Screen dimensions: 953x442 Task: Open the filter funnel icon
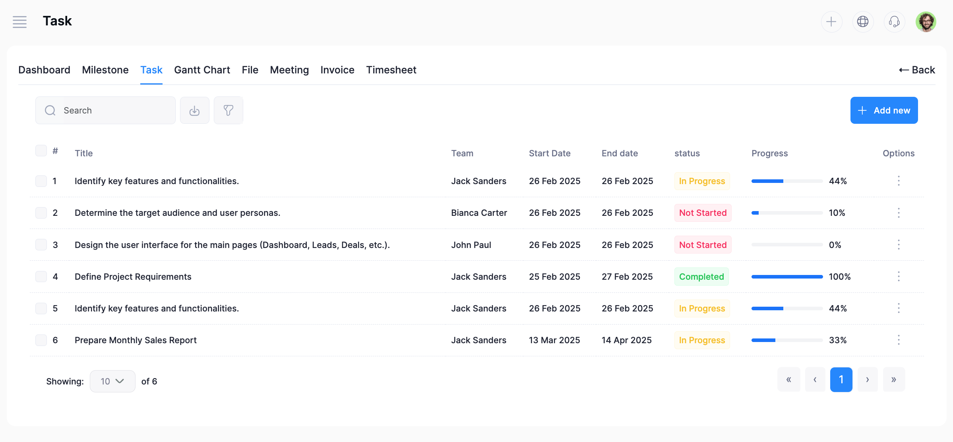[x=228, y=111]
